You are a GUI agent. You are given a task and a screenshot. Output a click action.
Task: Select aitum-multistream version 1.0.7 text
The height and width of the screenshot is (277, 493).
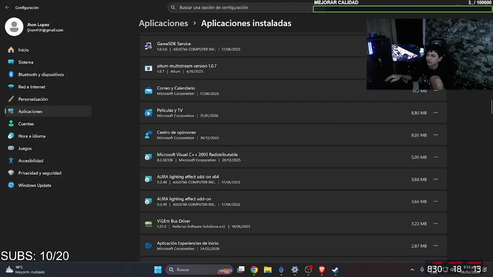(x=187, y=66)
